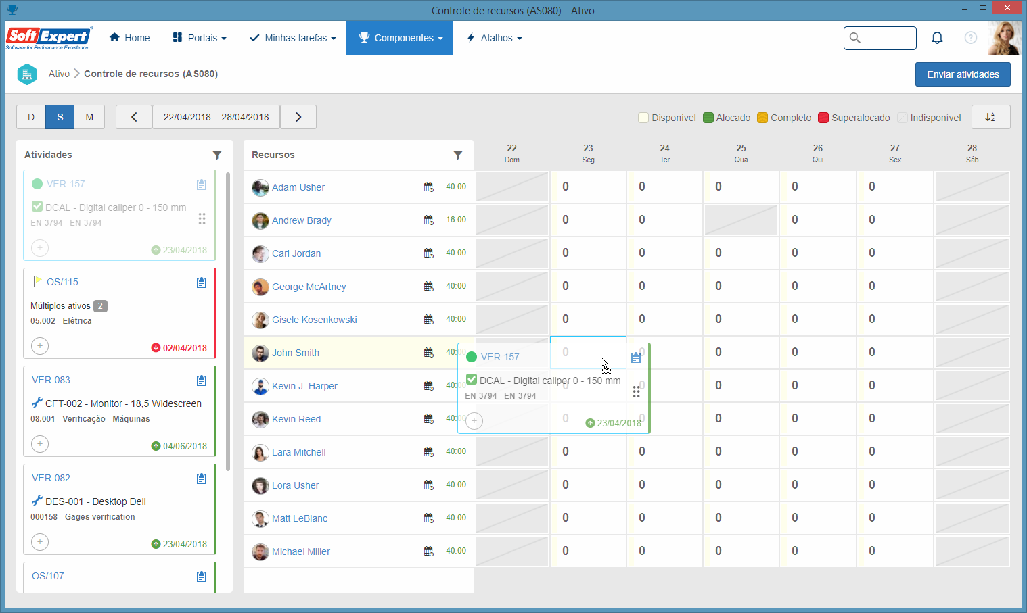Open the date range 22/04/2018 – 28/04/2018

click(216, 117)
